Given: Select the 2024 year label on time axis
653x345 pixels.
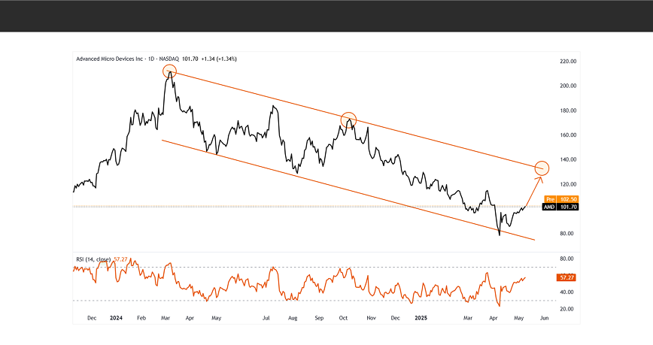Looking at the screenshot, I should pos(116,319).
